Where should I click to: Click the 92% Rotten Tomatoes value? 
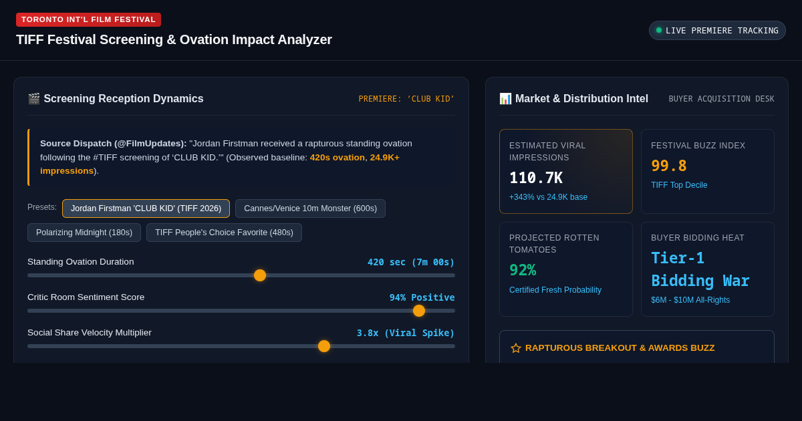[x=523, y=270]
